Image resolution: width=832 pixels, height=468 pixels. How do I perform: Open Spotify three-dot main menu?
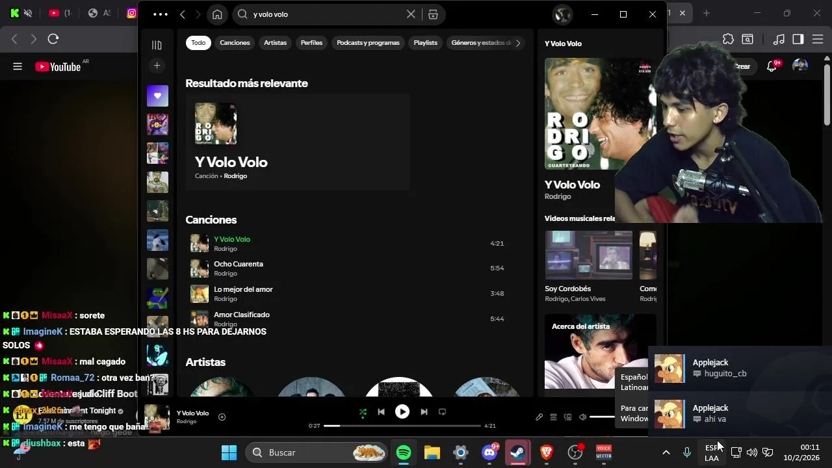[x=160, y=14]
